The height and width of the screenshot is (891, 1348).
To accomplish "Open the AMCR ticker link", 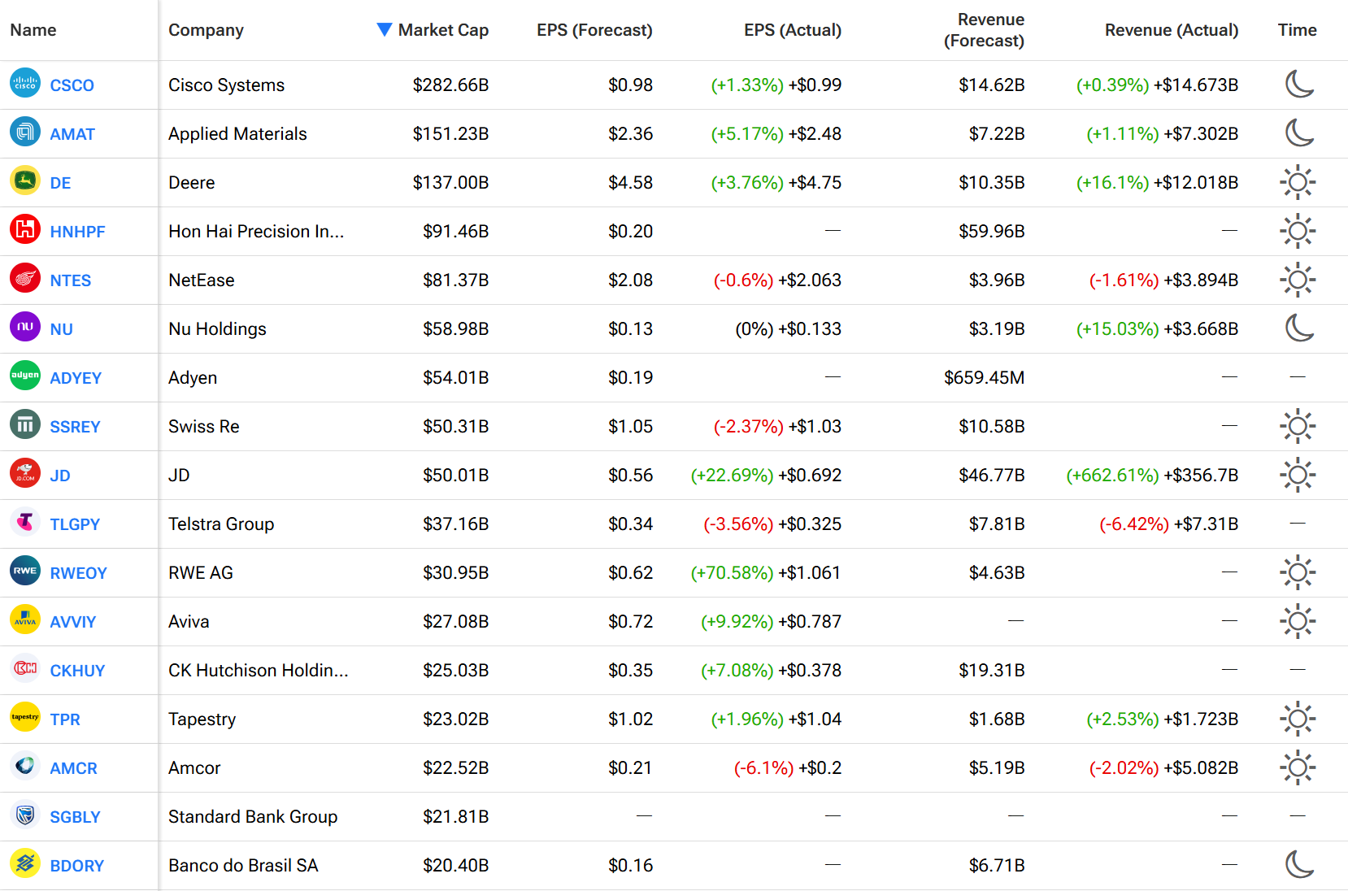I will coord(73,768).
